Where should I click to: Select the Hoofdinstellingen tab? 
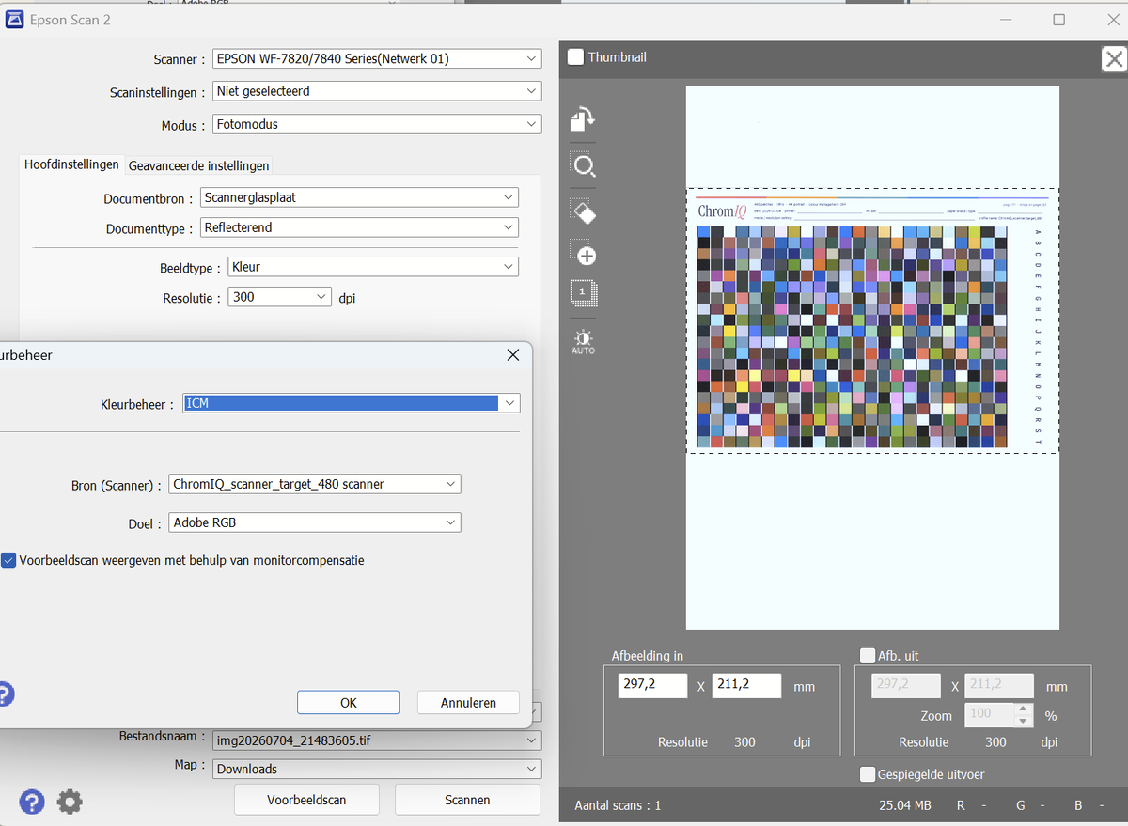point(71,164)
